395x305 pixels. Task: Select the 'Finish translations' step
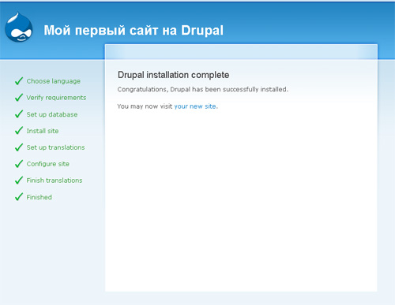coord(55,180)
